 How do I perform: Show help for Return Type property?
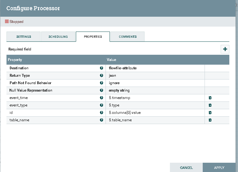click(x=102, y=75)
